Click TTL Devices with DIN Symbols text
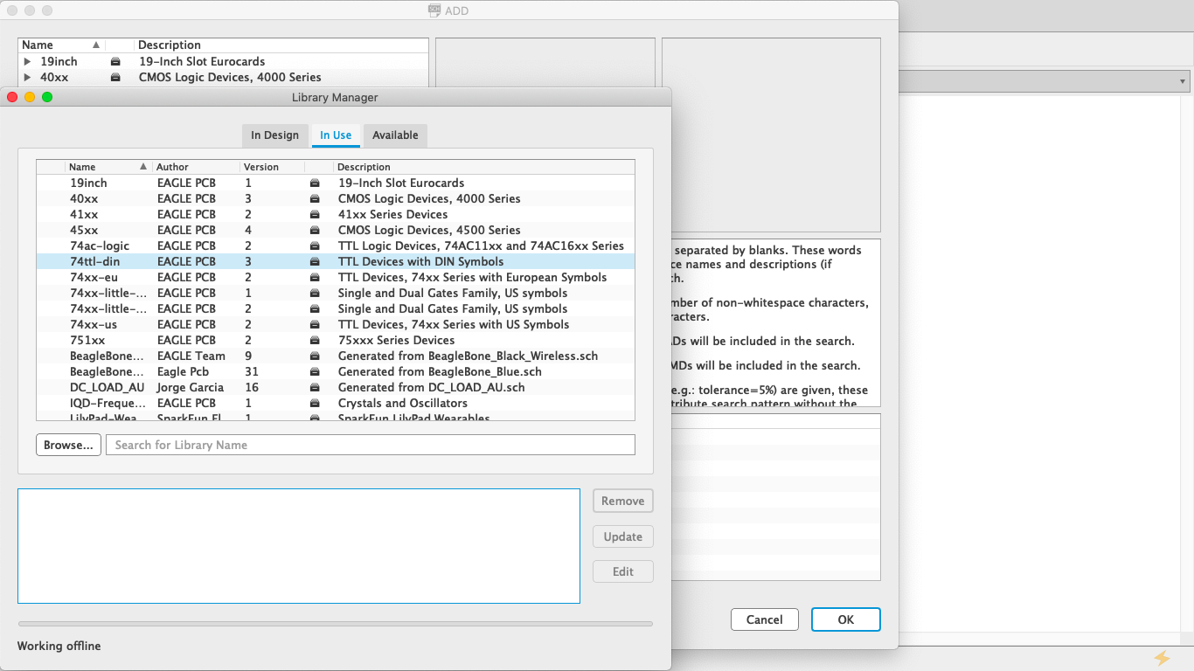Viewport: 1194px width, 671px height. coord(420,262)
